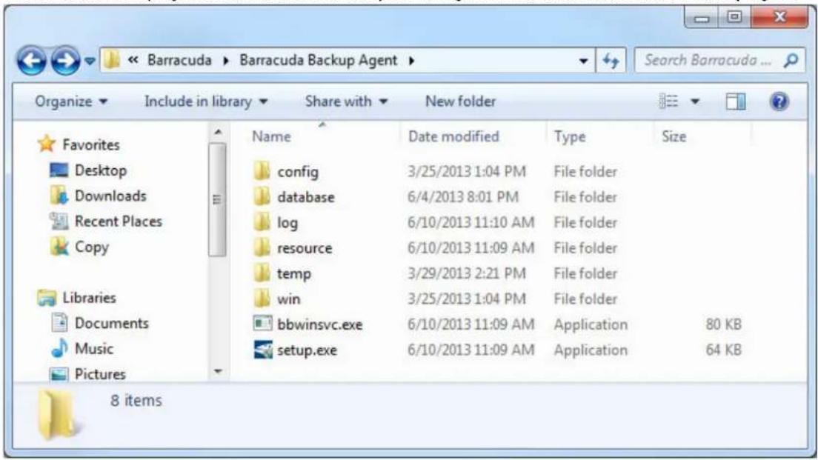Screen dimensions: 818x460
Task: Select the bbwinsvc.exe application icon
Action: pos(262,324)
